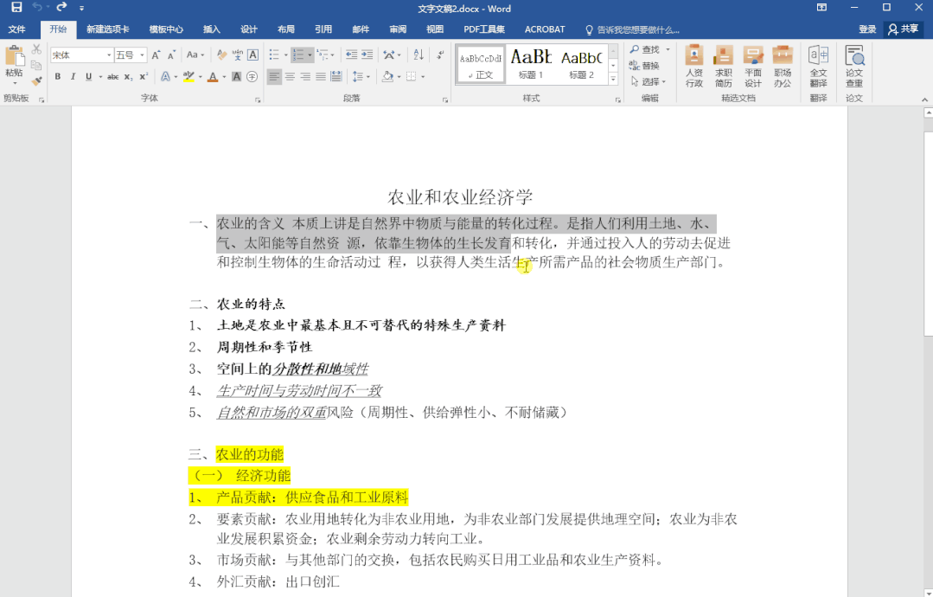
Task: Select the Format Painter tool
Action: tap(37, 82)
